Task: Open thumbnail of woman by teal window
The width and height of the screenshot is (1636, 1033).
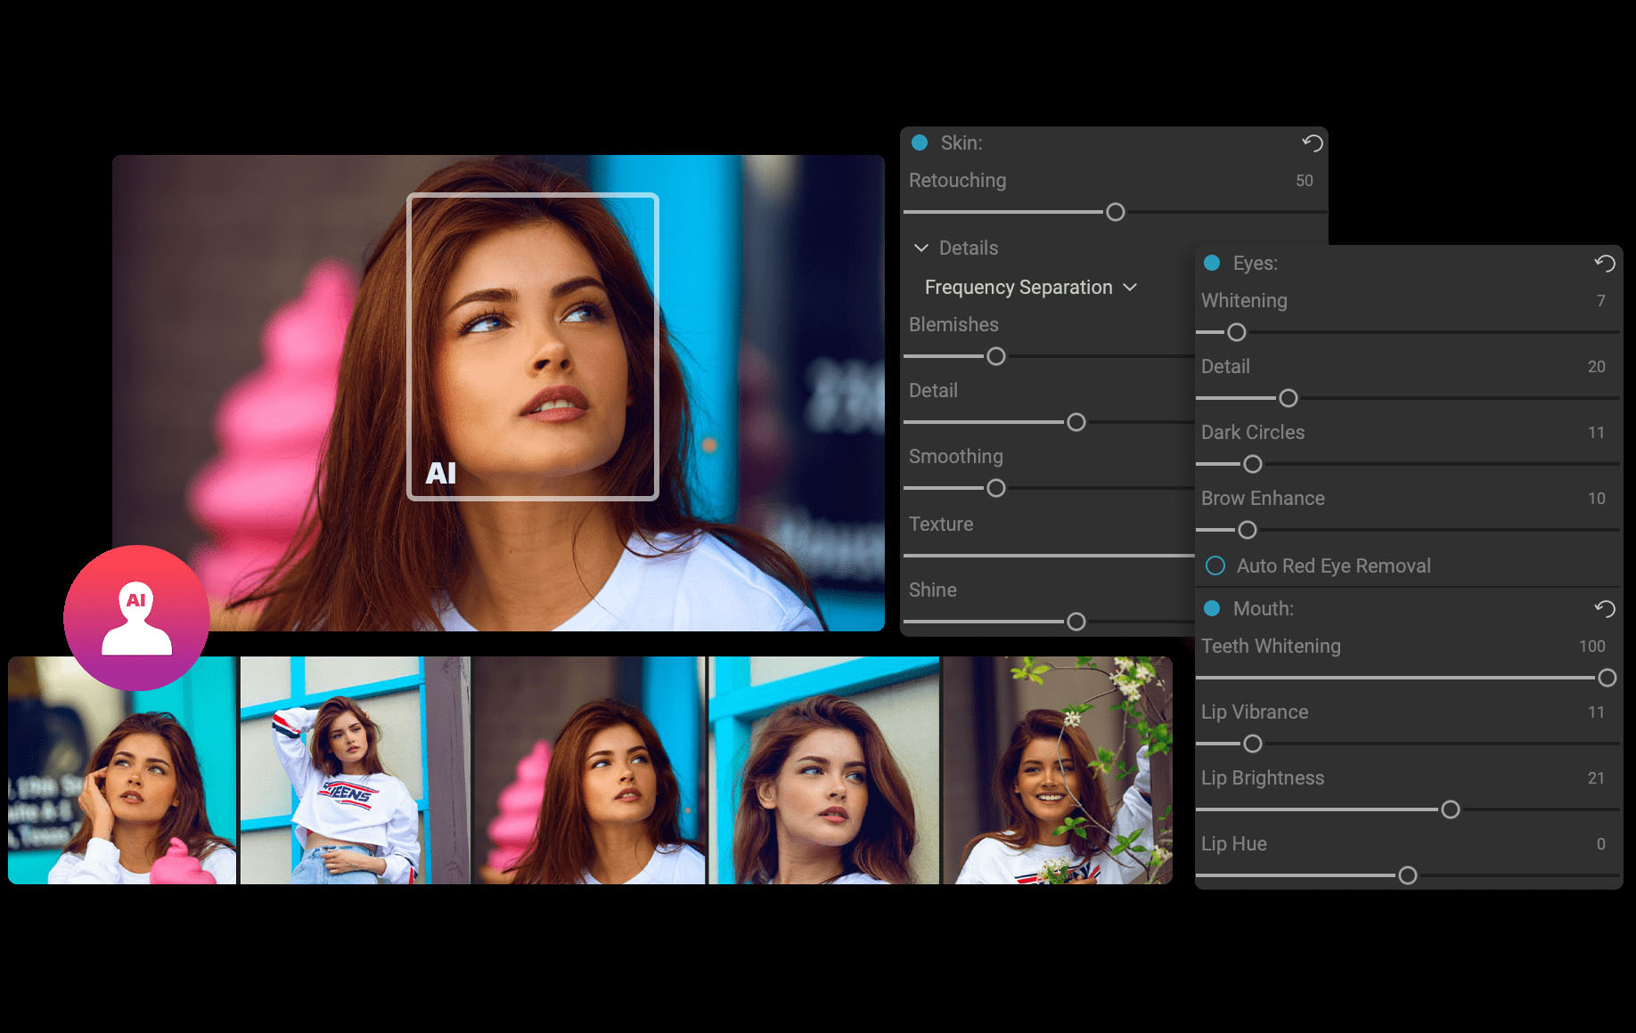Action: tap(824, 770)
